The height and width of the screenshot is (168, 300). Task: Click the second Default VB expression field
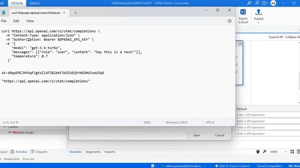(268, 121)
